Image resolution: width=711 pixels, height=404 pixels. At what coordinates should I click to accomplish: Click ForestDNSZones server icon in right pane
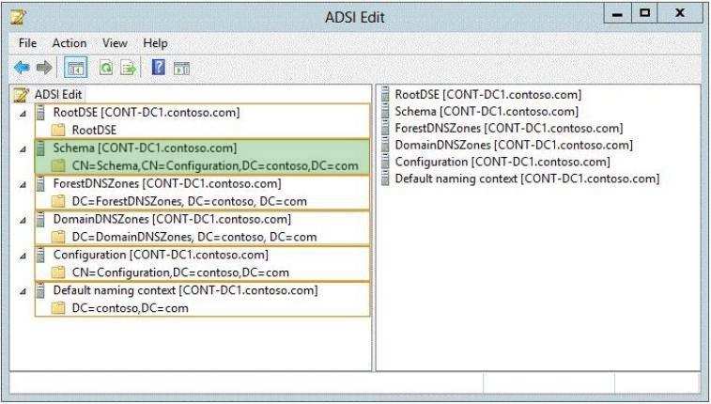pyautogui.click(x=385, y=128)
